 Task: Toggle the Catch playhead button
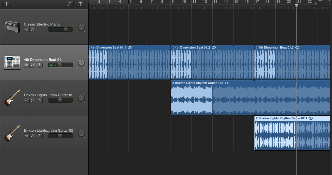(80, 4)
